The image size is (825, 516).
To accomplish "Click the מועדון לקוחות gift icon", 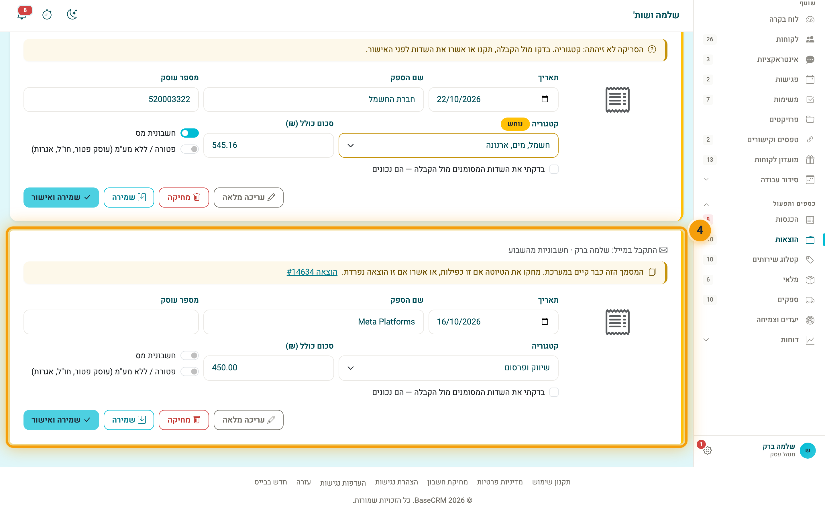I will click(810, 160).
